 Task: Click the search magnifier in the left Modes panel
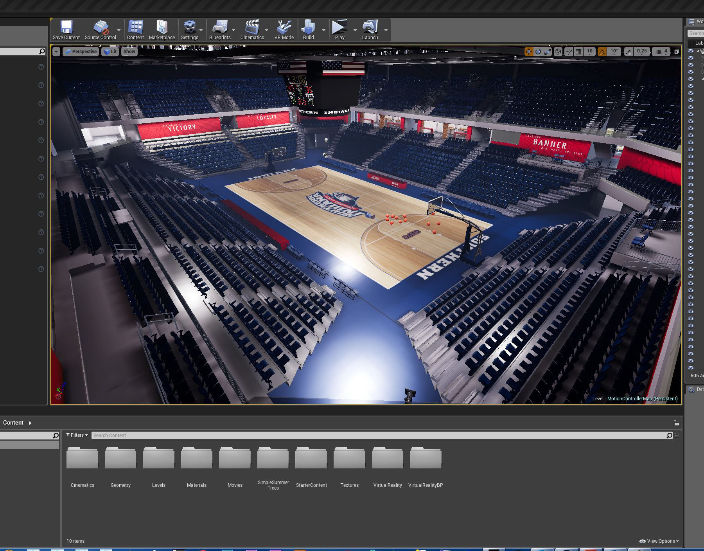(x=42, y=51)
